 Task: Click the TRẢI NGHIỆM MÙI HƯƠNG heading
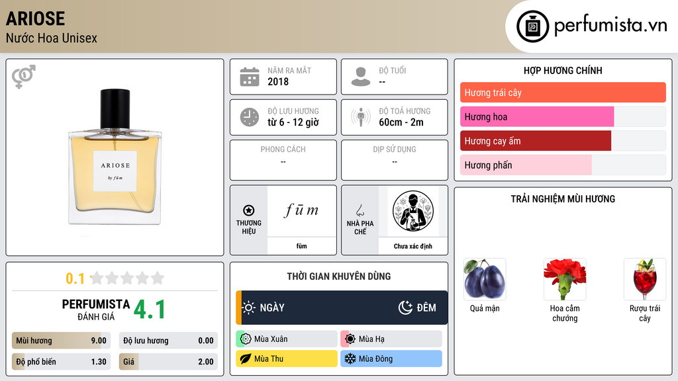[563, 198]
